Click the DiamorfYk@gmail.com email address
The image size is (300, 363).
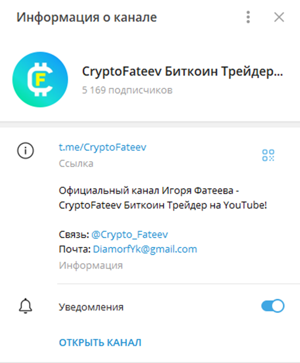click(145, 249)
